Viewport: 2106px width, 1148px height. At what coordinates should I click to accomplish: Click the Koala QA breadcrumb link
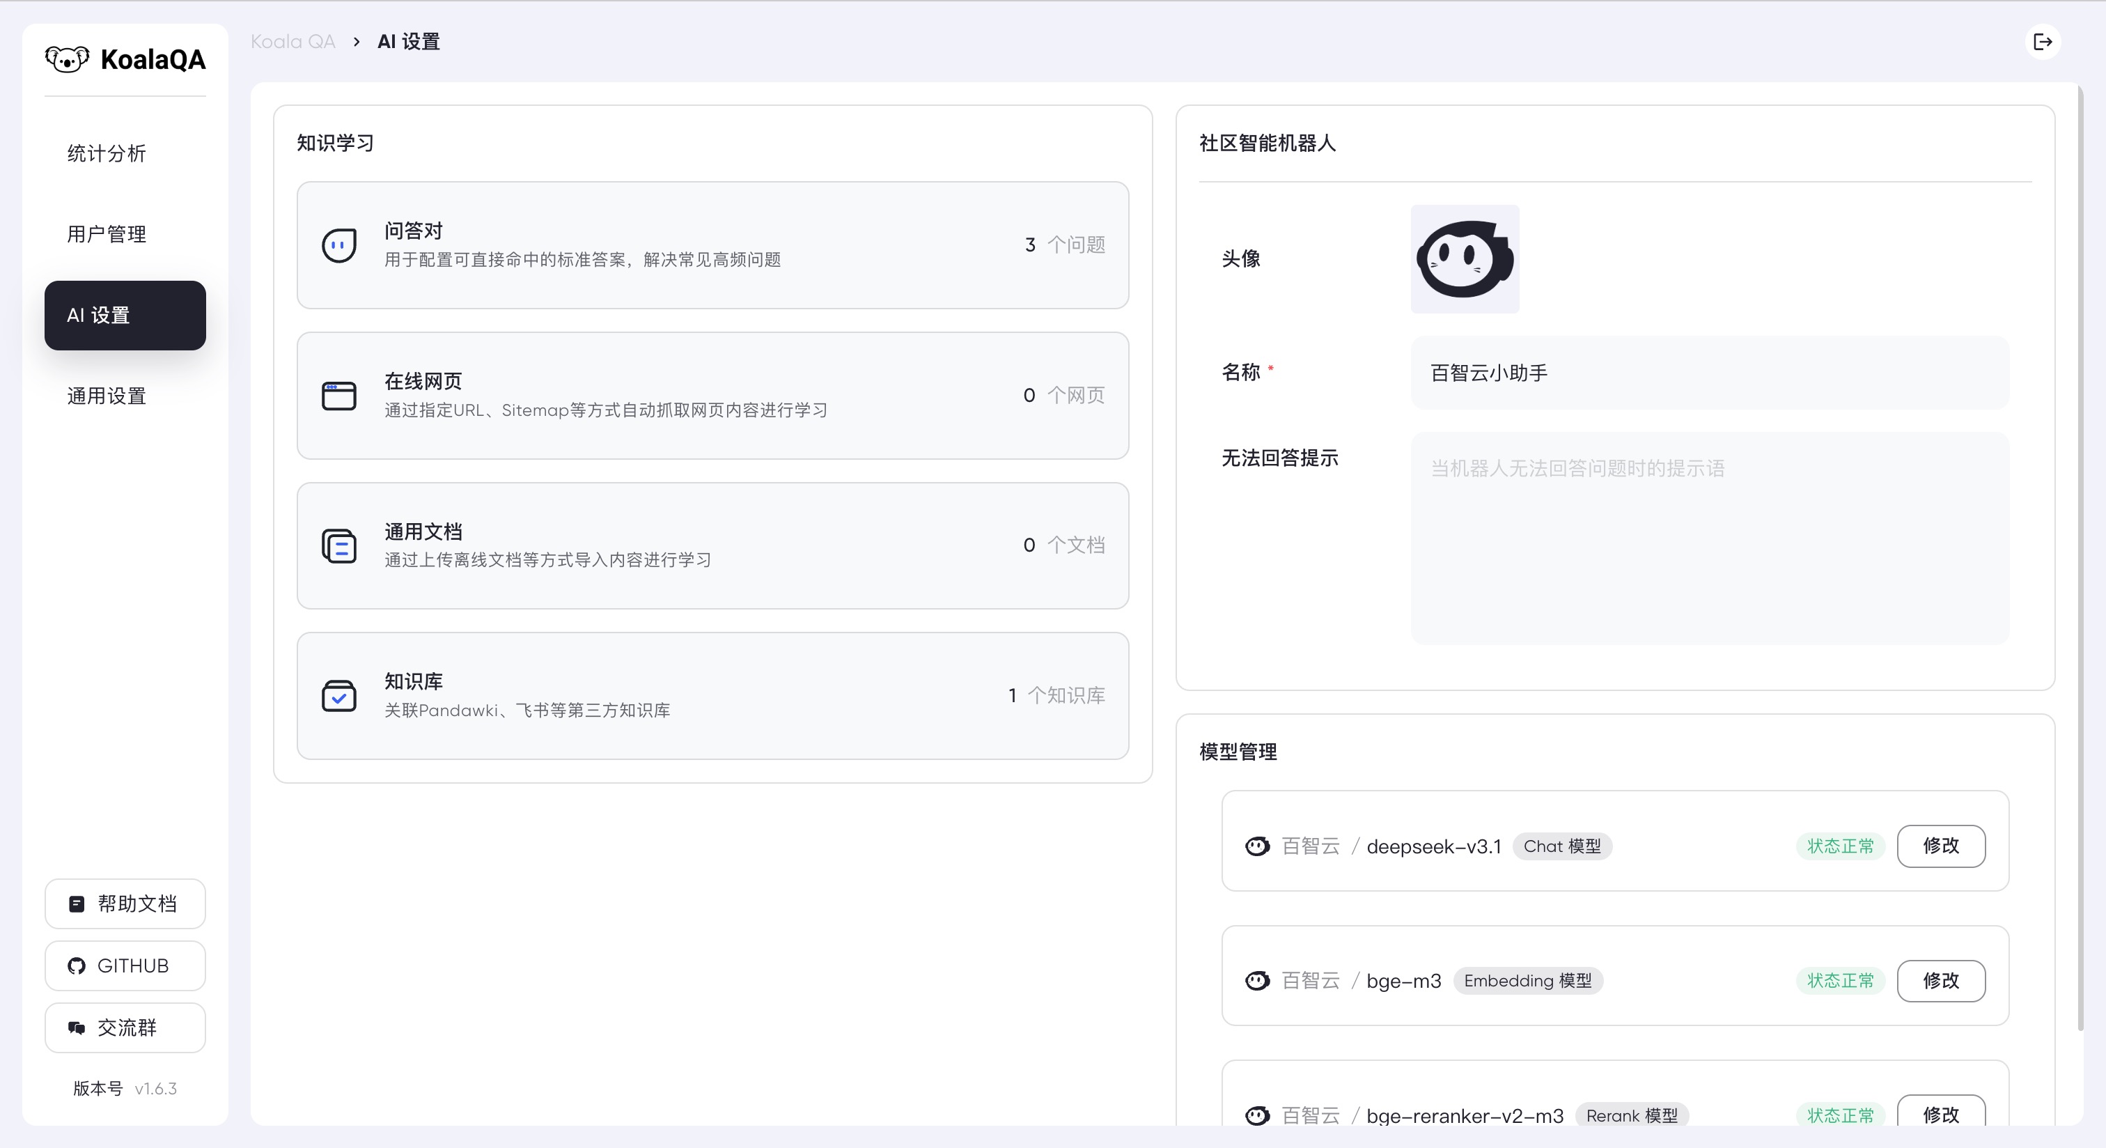tap(292, 41)
